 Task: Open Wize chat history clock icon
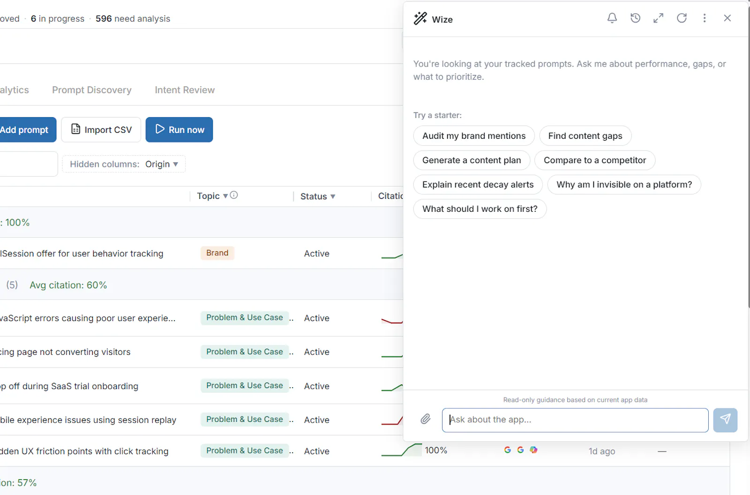[635, 18]
